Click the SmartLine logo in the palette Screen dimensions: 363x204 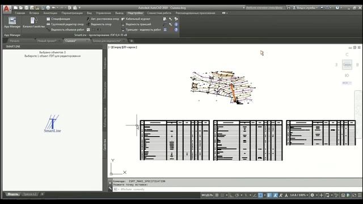(52, 124)
